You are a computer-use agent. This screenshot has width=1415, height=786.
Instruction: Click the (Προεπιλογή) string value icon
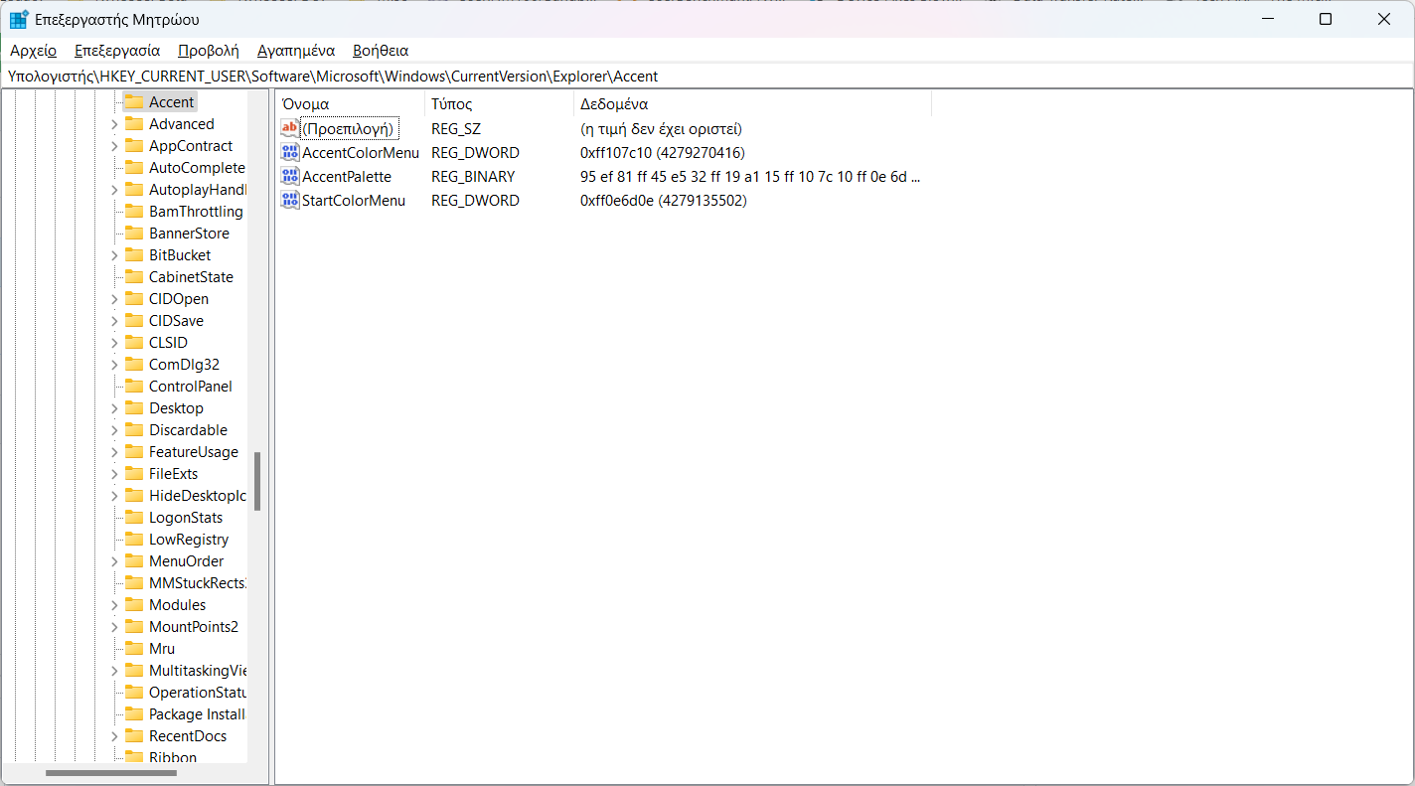(x=289, y=128)
